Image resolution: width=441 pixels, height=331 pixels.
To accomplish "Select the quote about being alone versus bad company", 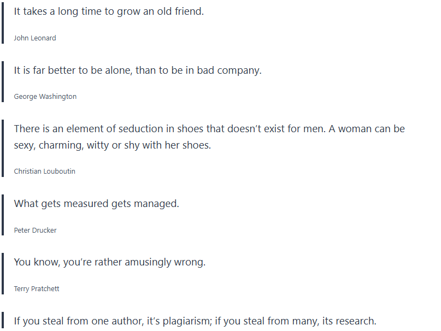I will (x=138, y=70).
